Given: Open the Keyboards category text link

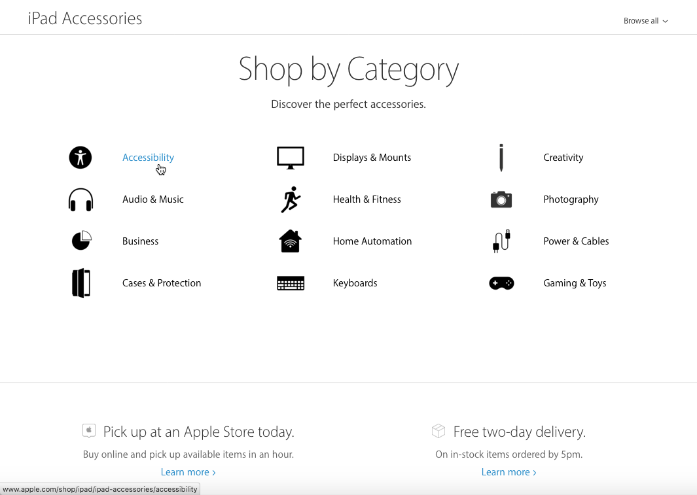Looking at the screenshot, I should tap(355, 283).
